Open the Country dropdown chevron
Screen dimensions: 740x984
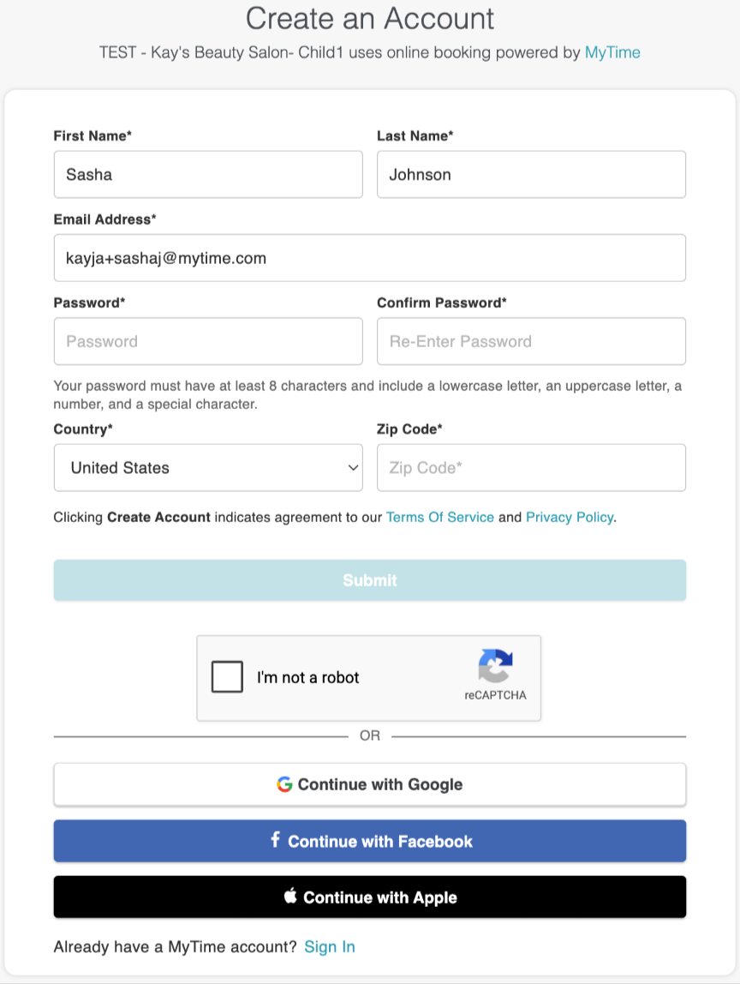(353, 467)
